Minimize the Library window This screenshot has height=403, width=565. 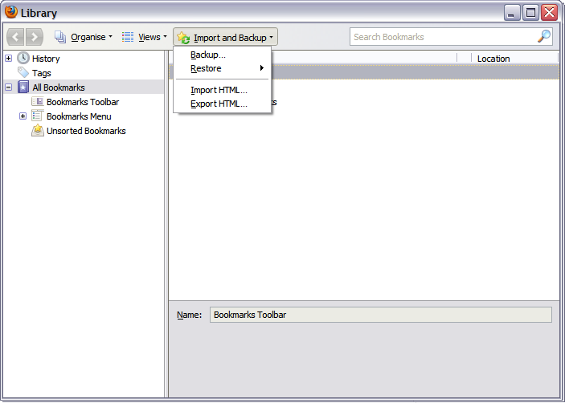[x=512, y=13]
